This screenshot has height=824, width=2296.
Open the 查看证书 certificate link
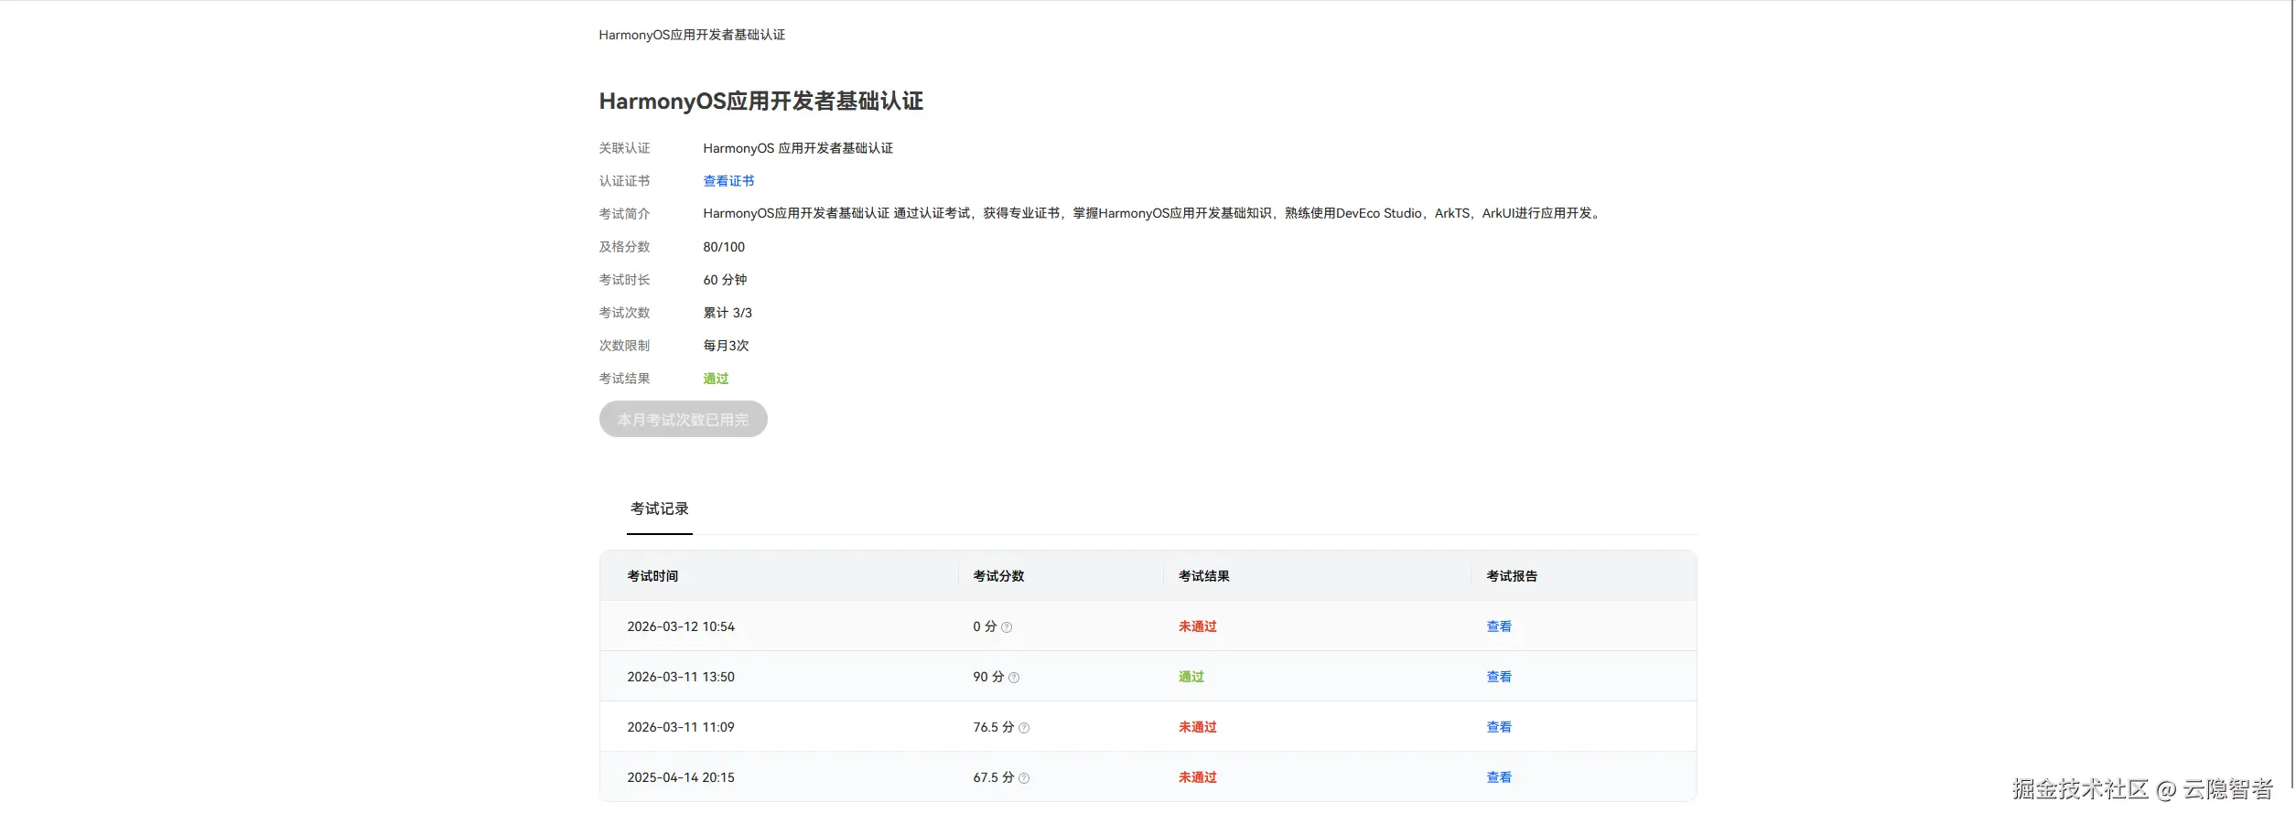point(728,181)
